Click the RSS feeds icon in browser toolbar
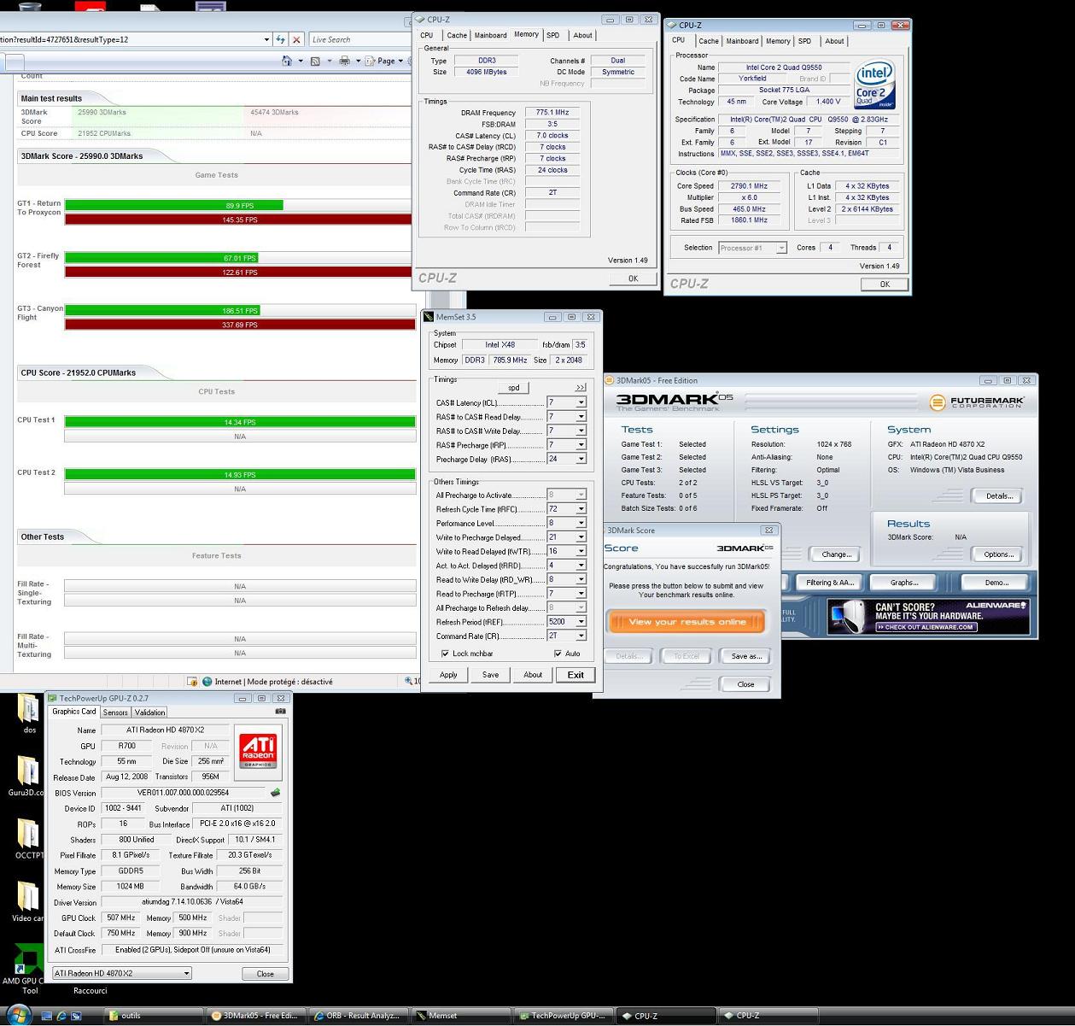Image resolution: width=1075 pixels, height=1026 pixels. coord(315,61)
